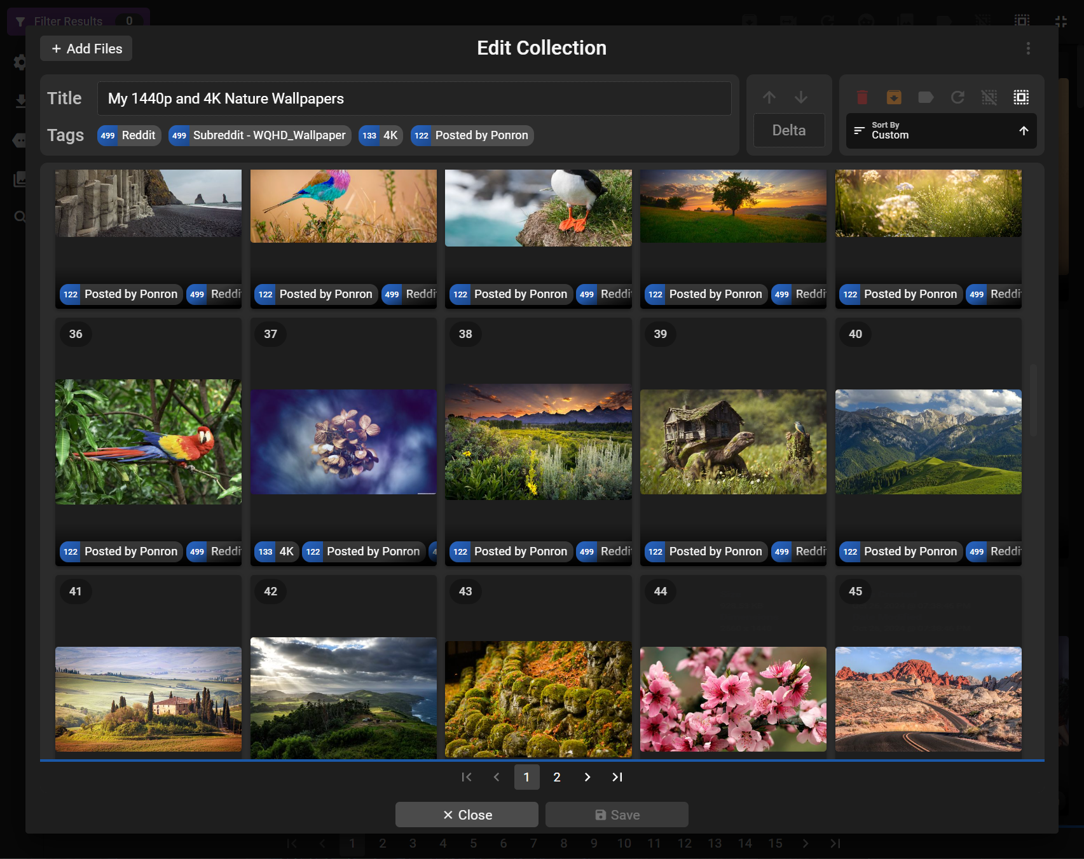Select the mossy stone statues thumbnail 43
1084x859 pixels.
539,699
